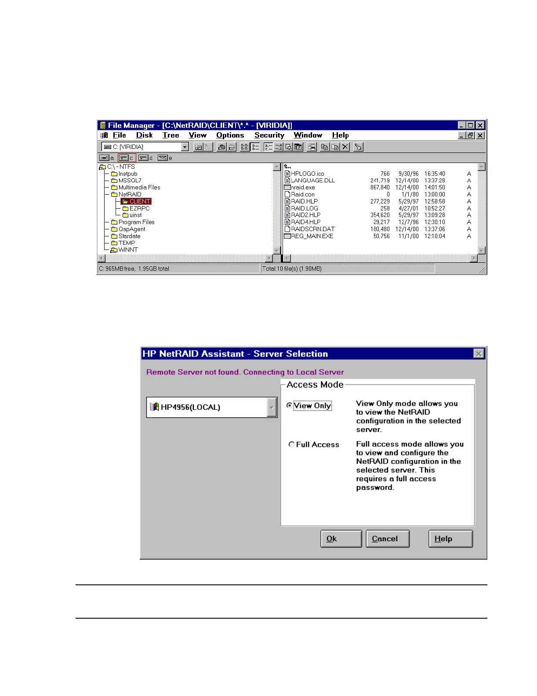This screenshot has height=696, width=537.
Task: Sort files by date toolbar icon
Action: coord(298,147)
